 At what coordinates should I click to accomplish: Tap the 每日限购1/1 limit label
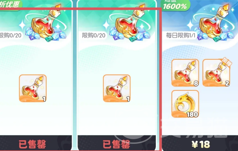click(x=180, y=35)
